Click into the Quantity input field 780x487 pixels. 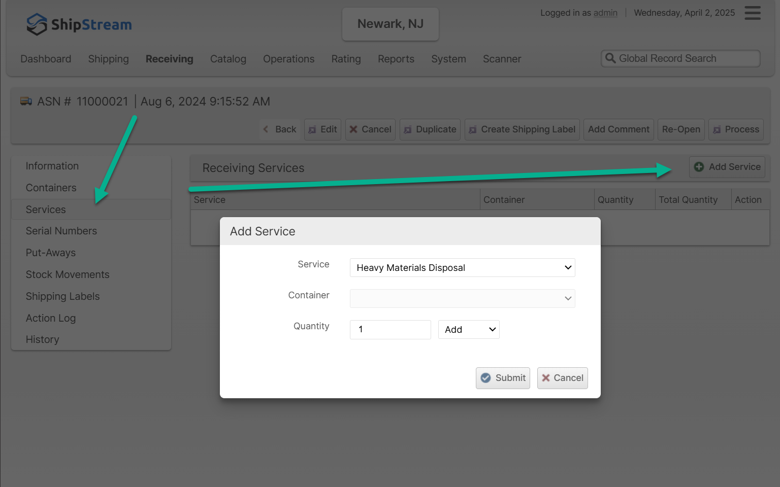tap(390, 330)
